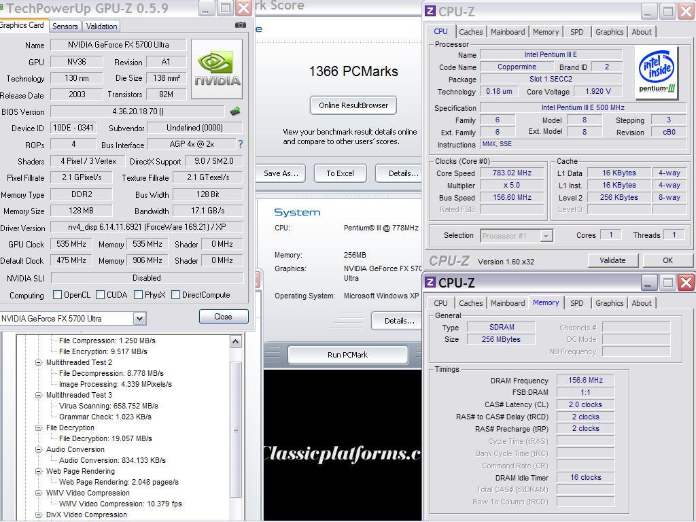The height and width of the screenshot is (522, 696).
Task: Click the Run PCMark button
Action: tap(347, 355)
